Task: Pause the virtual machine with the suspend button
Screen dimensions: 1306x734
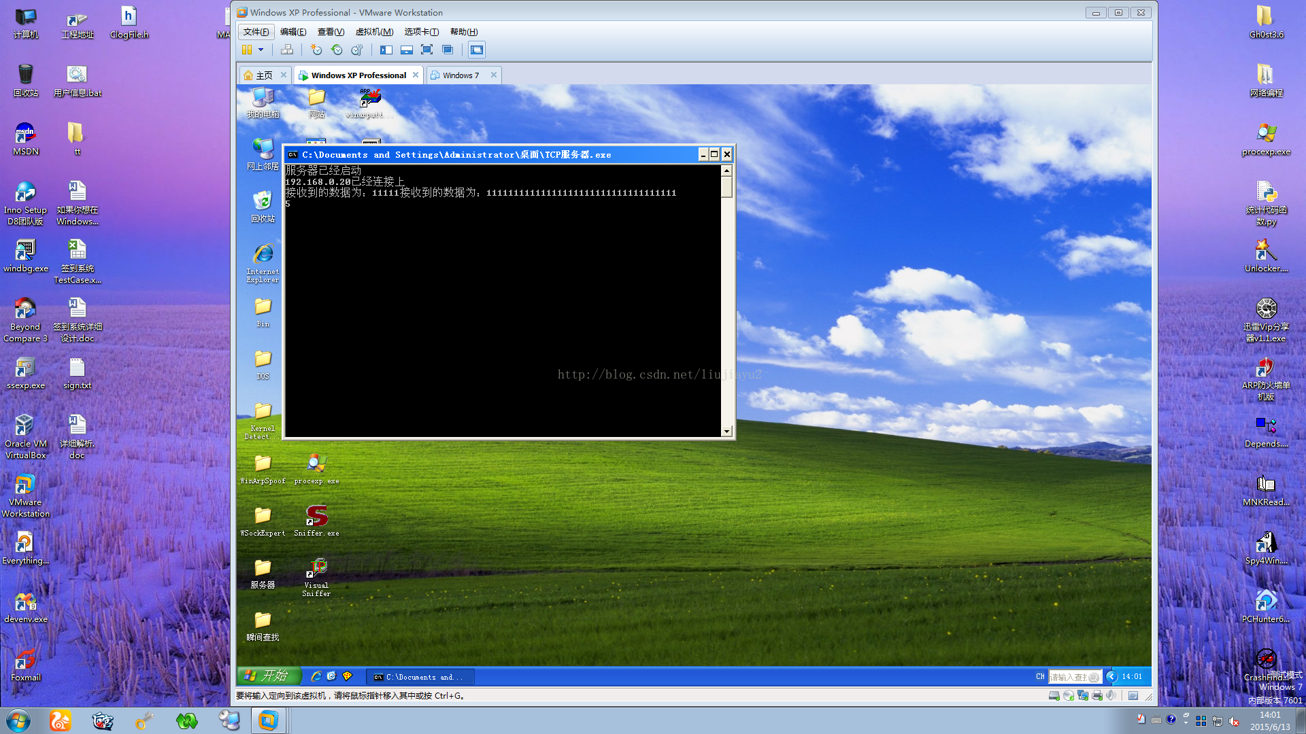Action: (x=247, y=50)
